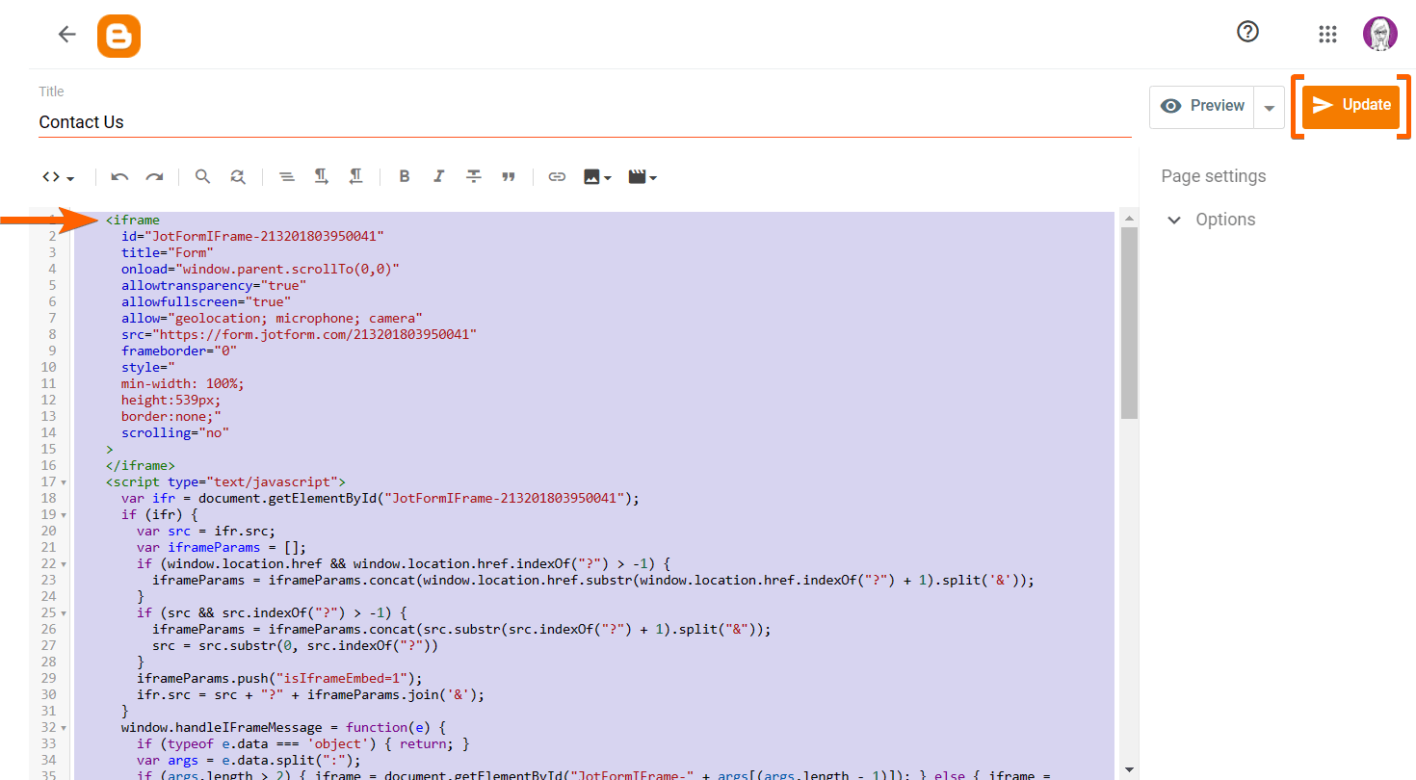The image size is (1416, 780).
Task: Undo the last edit
Action: [119, 177]
